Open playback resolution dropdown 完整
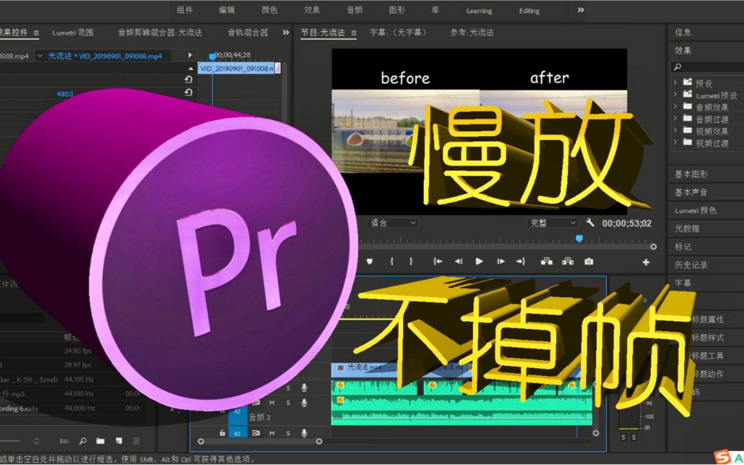 (x=552, y=223)
